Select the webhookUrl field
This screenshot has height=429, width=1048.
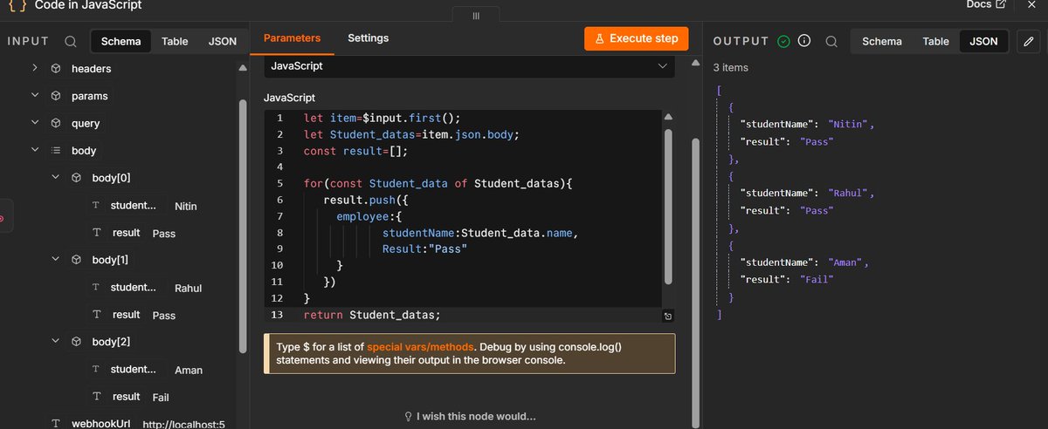coord(102,424)
